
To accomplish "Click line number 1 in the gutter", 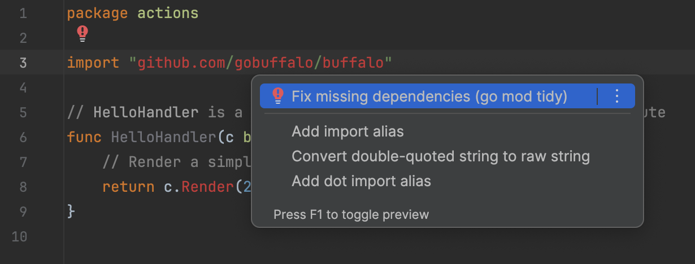I will click(x=23, y=13).
